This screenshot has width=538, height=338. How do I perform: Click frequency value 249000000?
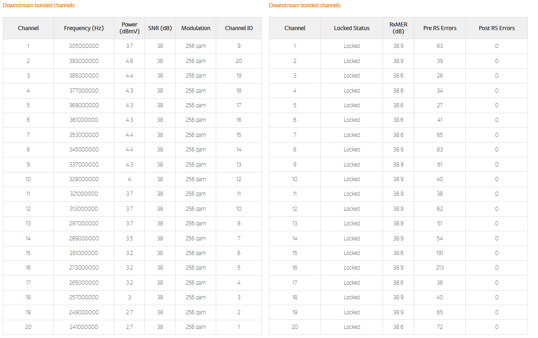[x=84, y=312]
